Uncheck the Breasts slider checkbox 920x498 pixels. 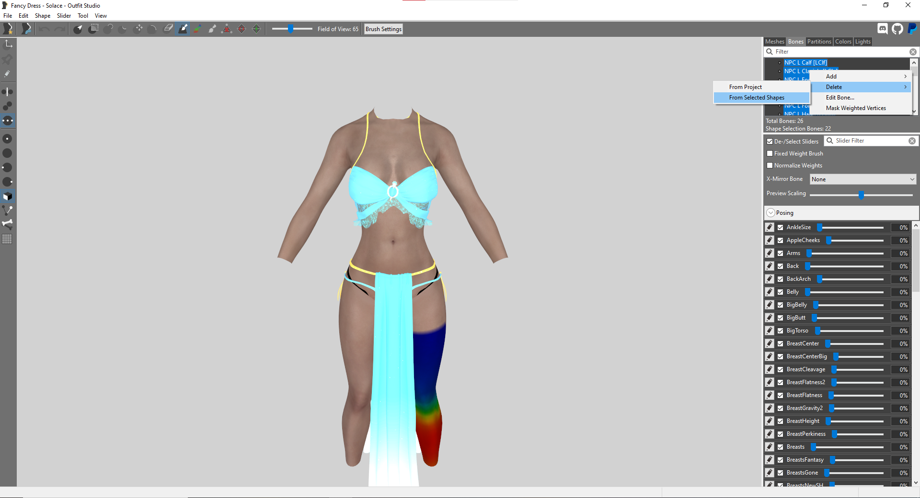(x=780, y=447)
